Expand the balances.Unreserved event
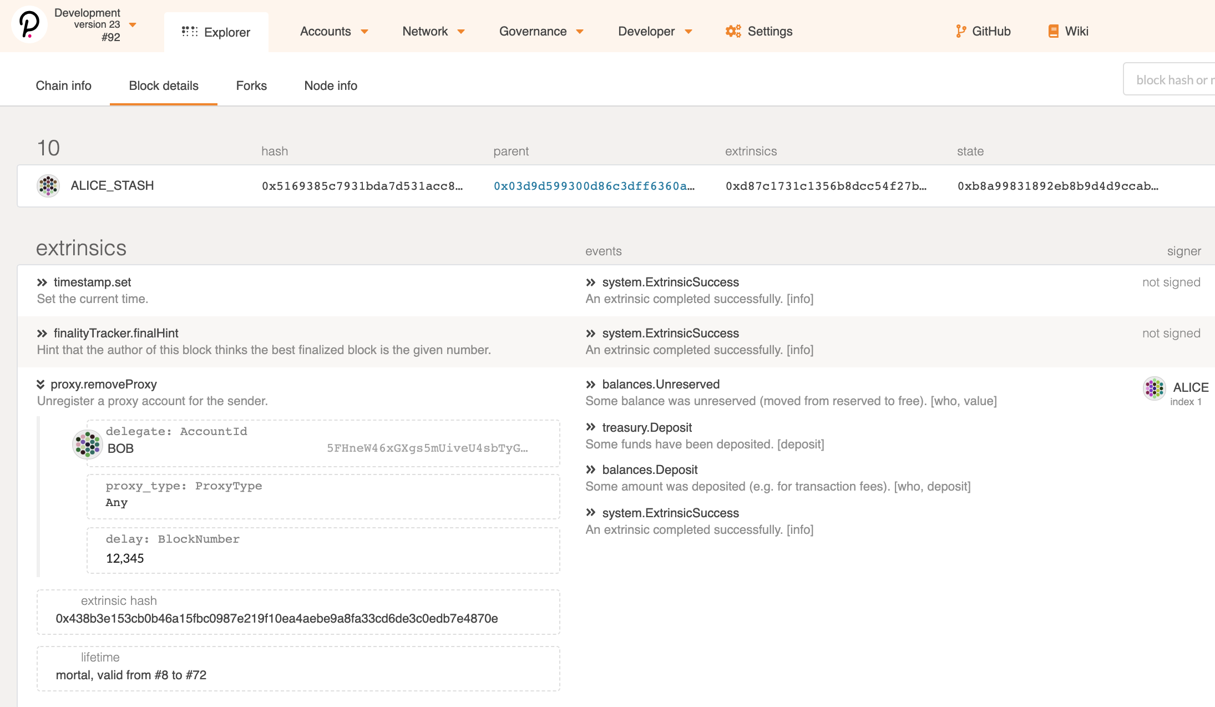Image resolution: width=1215 pixels, height=707 pixels. pyautogui.click(x=591, y=385)
